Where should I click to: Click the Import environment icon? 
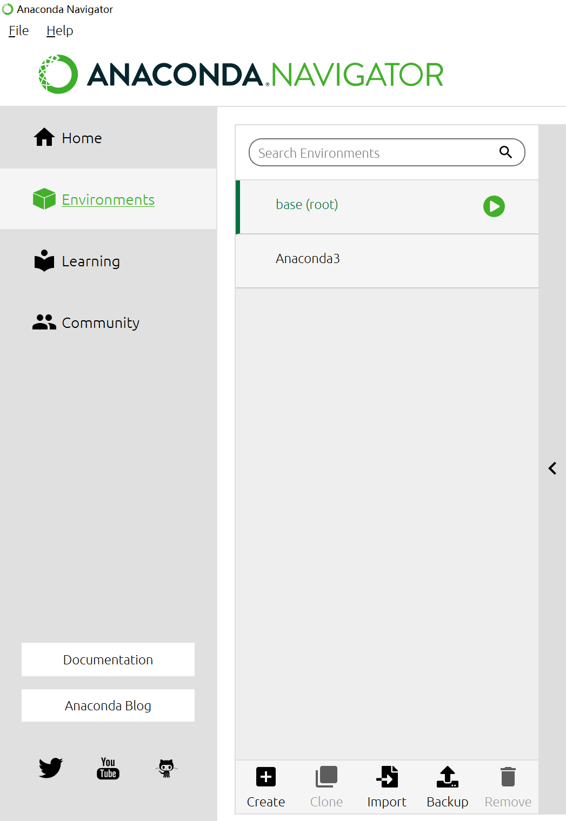pyautogui.click(x=387, y=777)
